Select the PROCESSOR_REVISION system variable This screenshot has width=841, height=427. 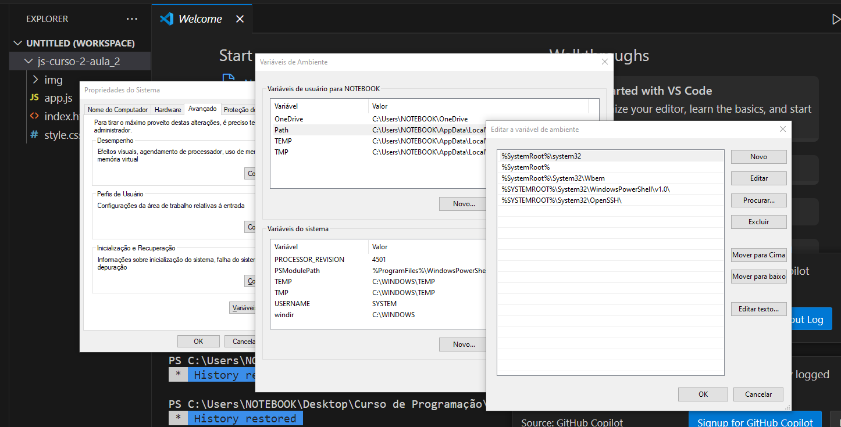point(378,260)
